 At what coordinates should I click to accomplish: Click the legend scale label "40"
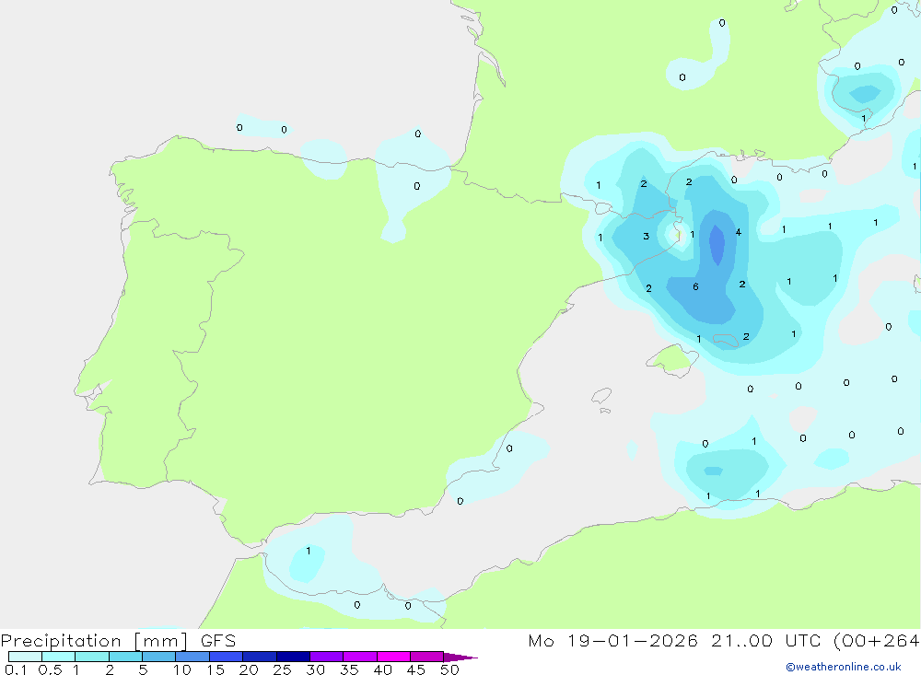[382, 669]
